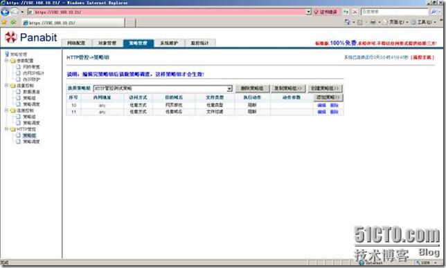Open the 页面(P) Page menu
The height and width of the screenshot is (268, 446).
tap(395, 22)
